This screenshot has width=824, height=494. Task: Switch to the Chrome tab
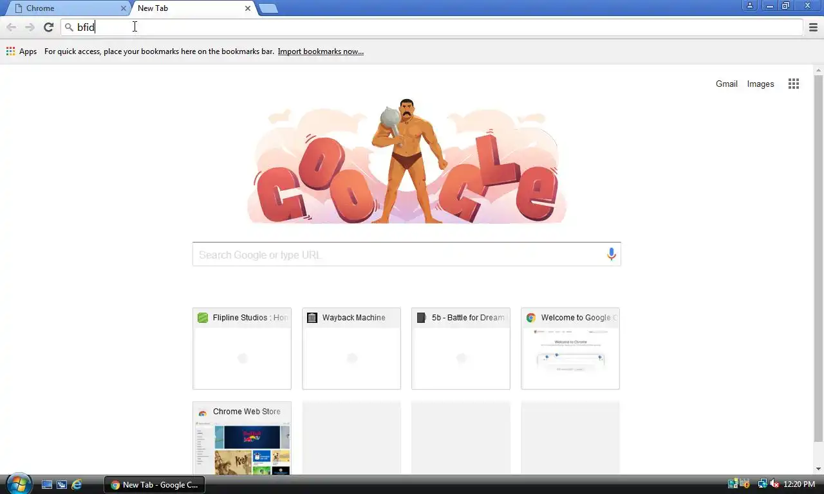[x=66, y=8]
